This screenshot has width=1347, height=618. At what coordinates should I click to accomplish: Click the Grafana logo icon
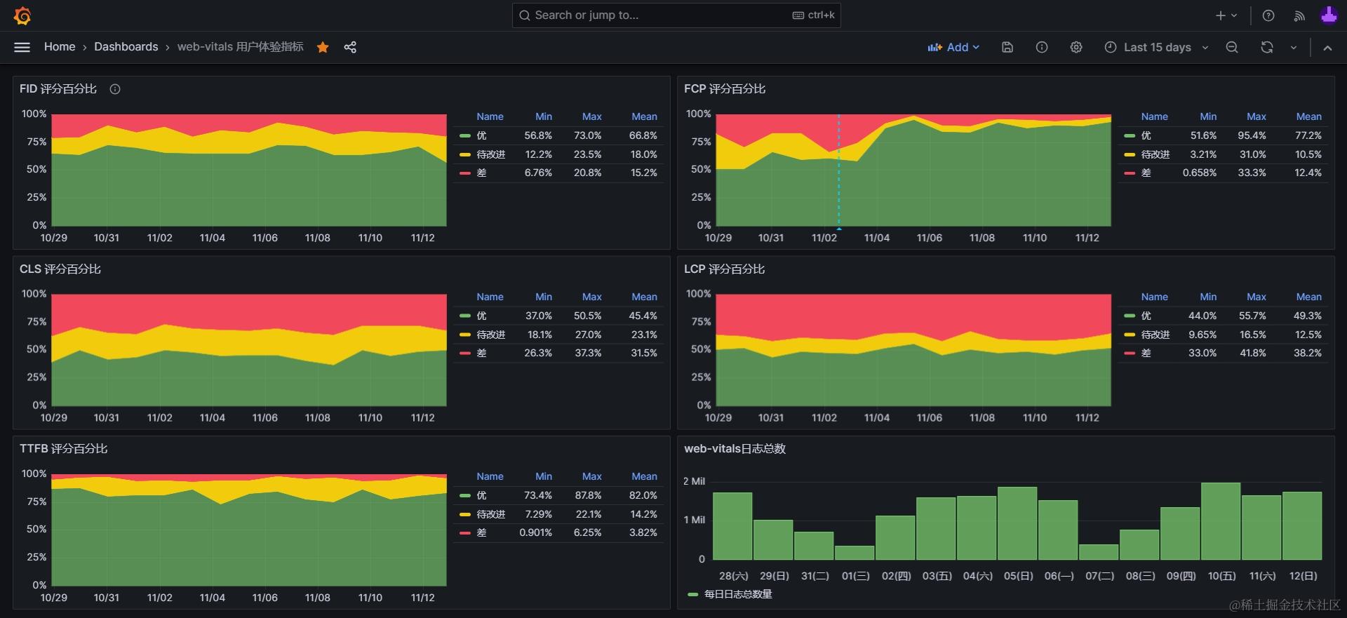(22, 15)
